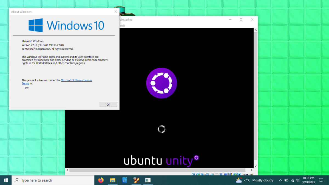The width and height of the screenshot is (329, 185).
Task: Click the taskbar search box
Action: tap(53, 180)
